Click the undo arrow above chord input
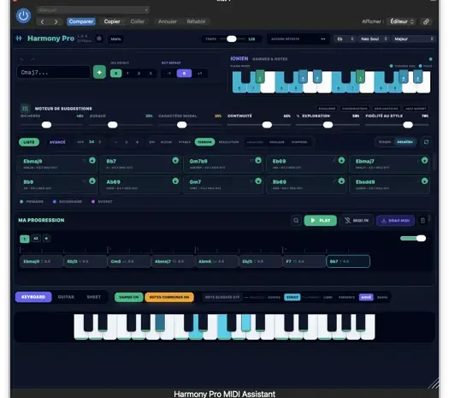 (x=21, y=60)
